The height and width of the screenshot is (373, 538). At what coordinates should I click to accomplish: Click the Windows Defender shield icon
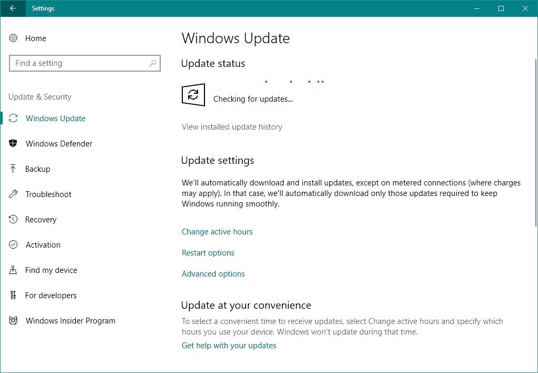coord(13,143)
